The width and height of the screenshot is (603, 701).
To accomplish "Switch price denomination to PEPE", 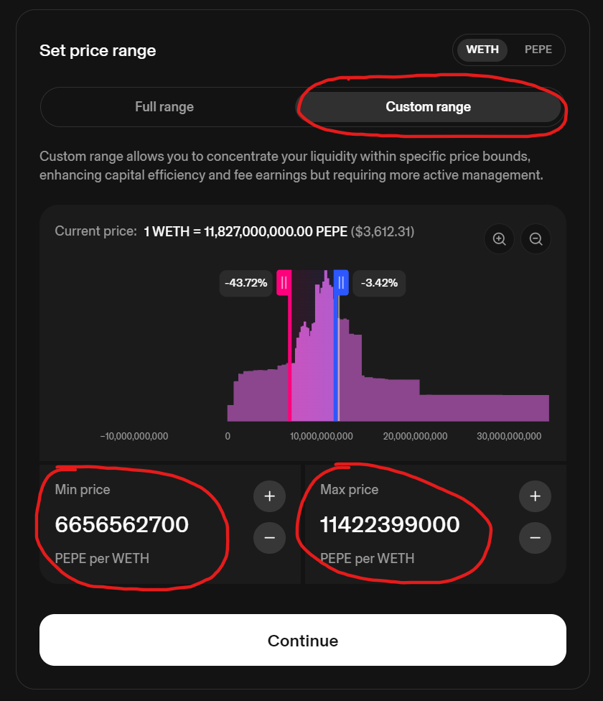I will (538, 50).
